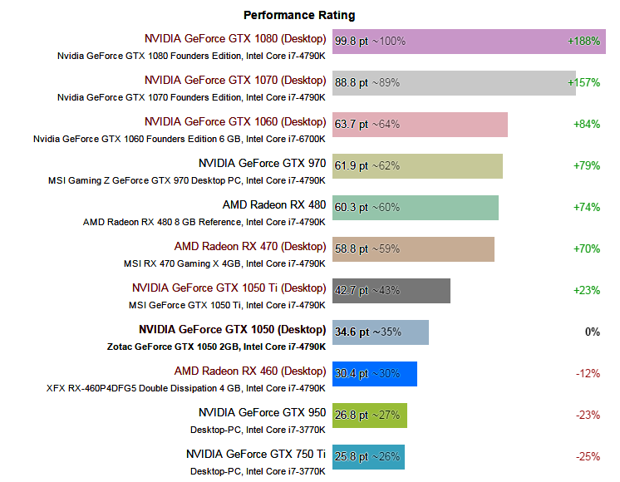
Task: Click the olive 61.9 pt bar
Action: tap(417, 166)
